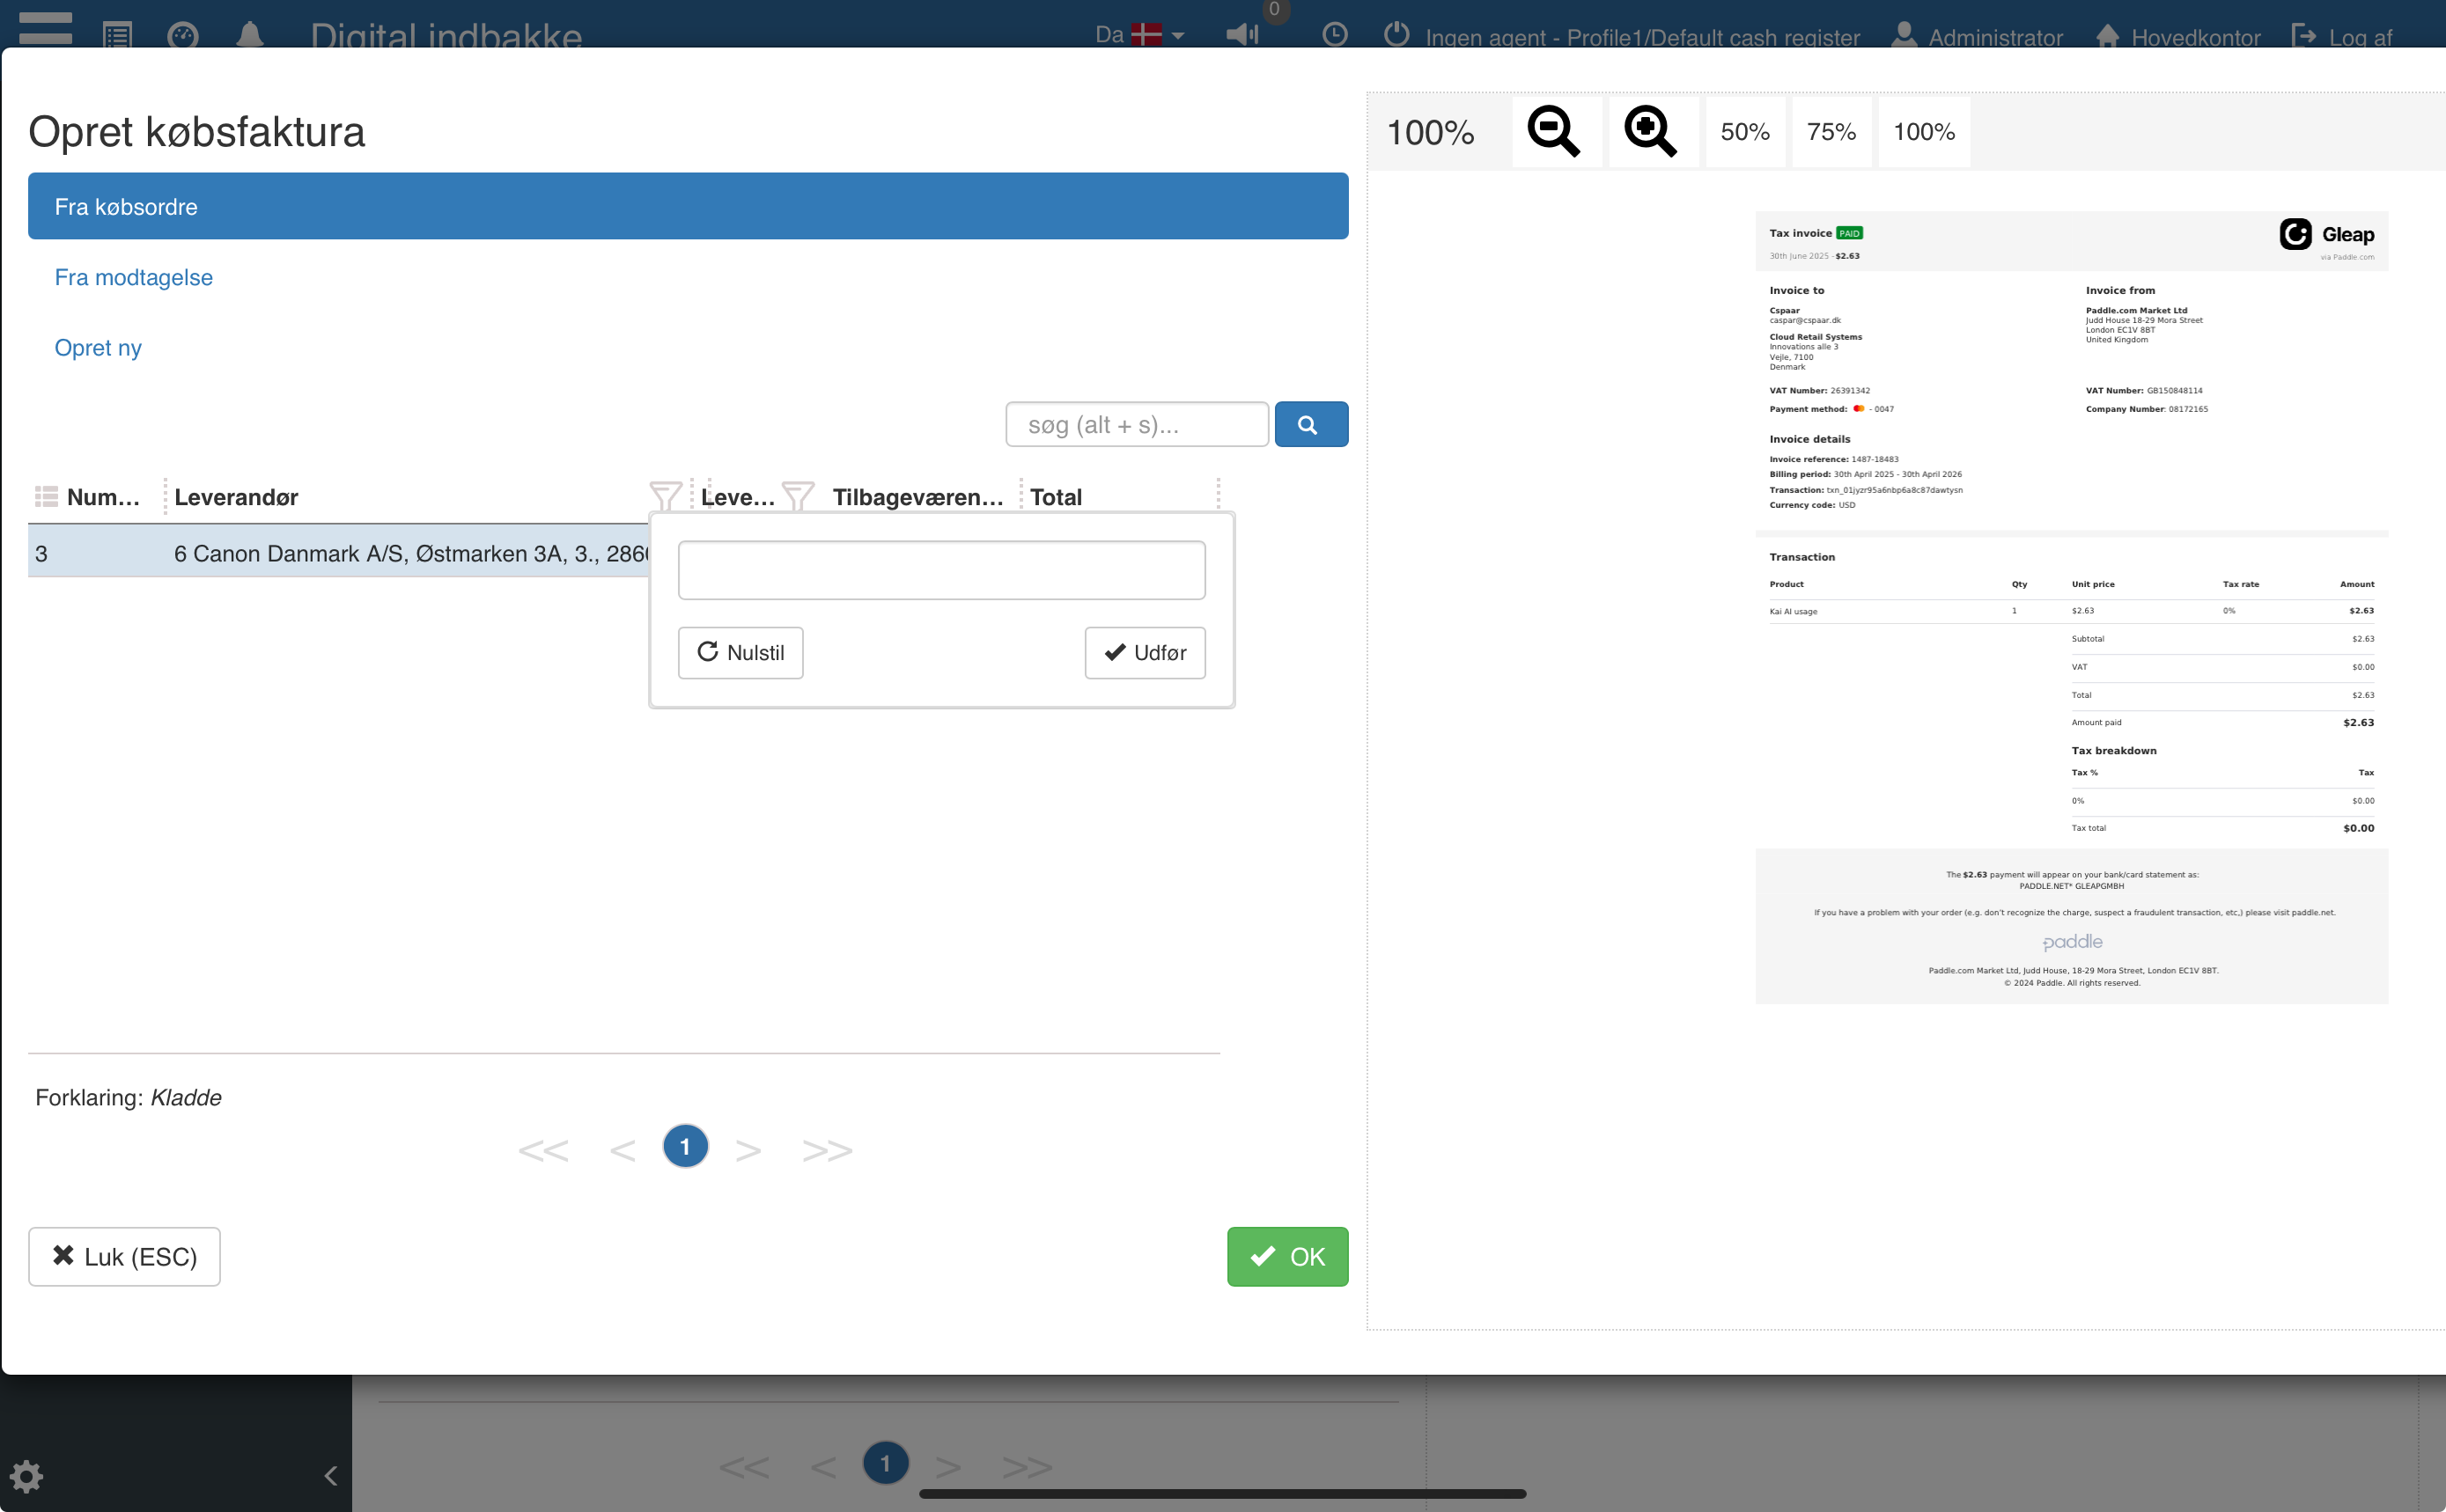Image resolution: width=2446 pixels, height=1512 pixels.
Task: Click the filter text input field
Action: [x=940, y=570]
